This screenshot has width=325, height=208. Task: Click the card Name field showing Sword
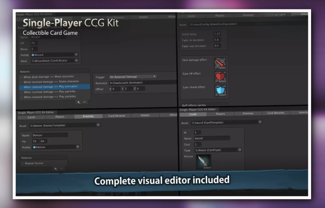click(x=212, y=138)
